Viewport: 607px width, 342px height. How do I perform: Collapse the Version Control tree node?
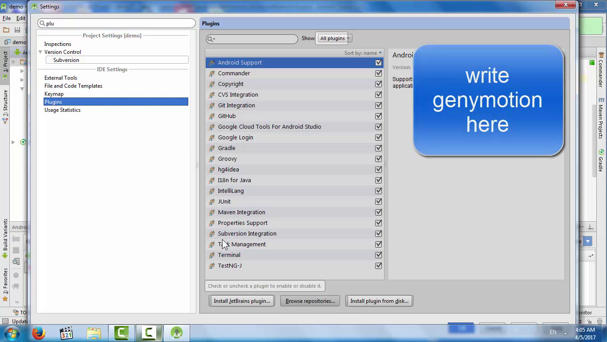pos(40,52)
